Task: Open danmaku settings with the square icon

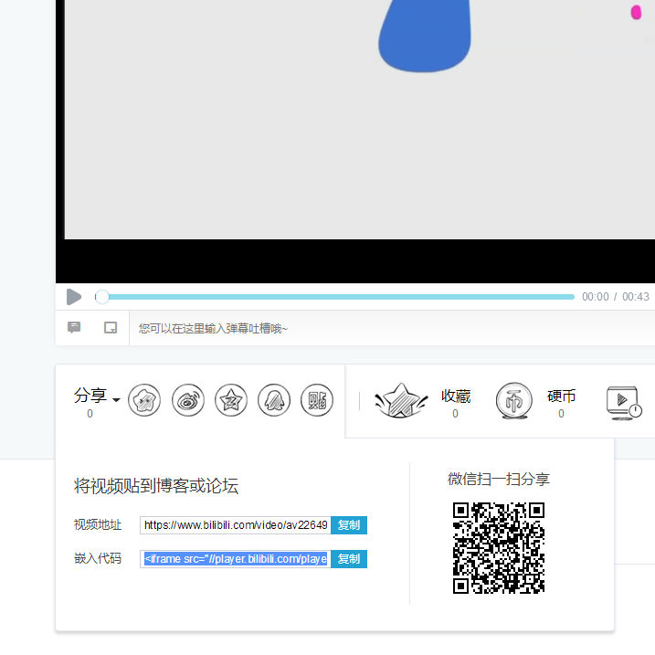Action: [111, 327]
